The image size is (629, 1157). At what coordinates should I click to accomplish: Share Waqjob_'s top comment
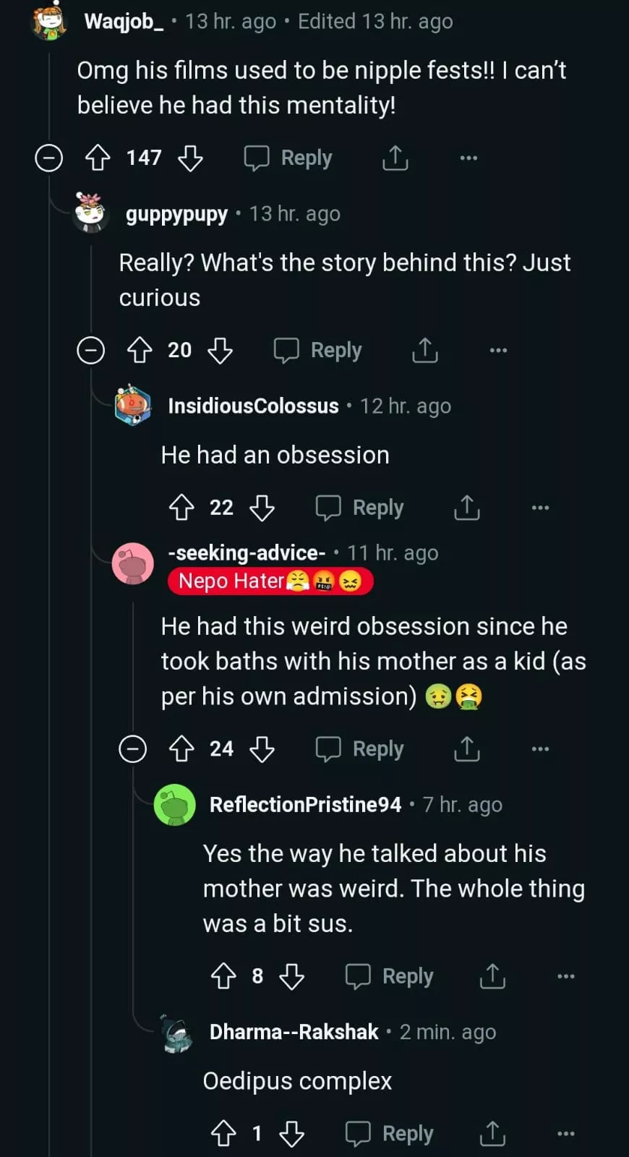395,158
